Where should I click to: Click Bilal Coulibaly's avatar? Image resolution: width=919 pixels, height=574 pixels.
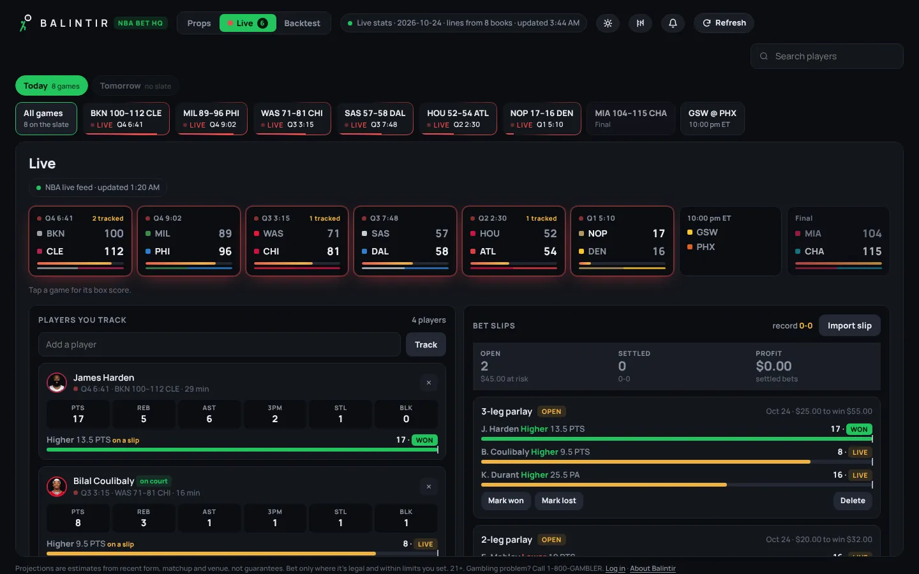point(57,487)
